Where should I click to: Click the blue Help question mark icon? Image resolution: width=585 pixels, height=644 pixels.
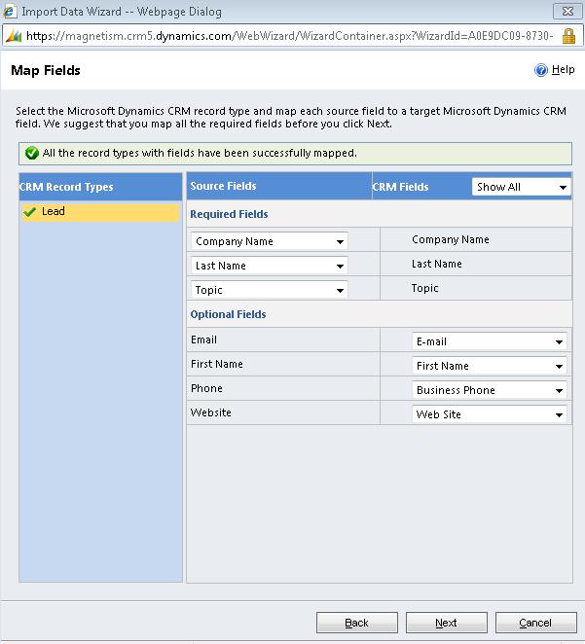pos(541,70)
